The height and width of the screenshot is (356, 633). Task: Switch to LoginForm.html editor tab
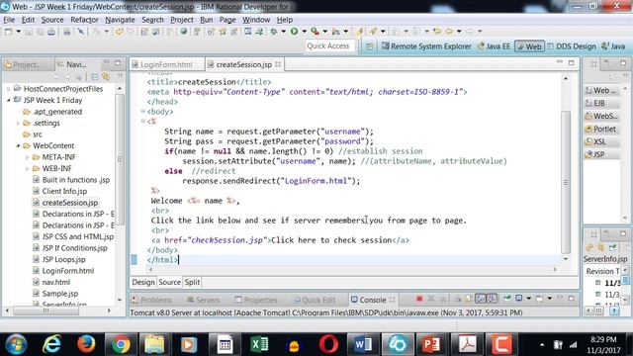click(167, 64)
